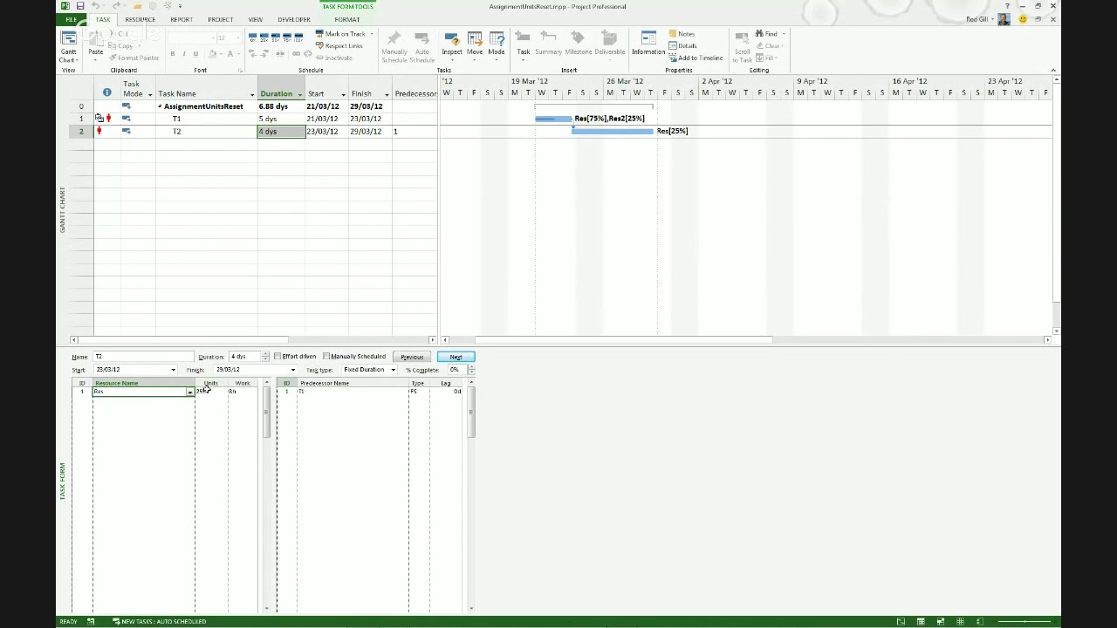Open the Start date picker in task form
This screenshot has width=1117, height=628.
click(173, 370)
